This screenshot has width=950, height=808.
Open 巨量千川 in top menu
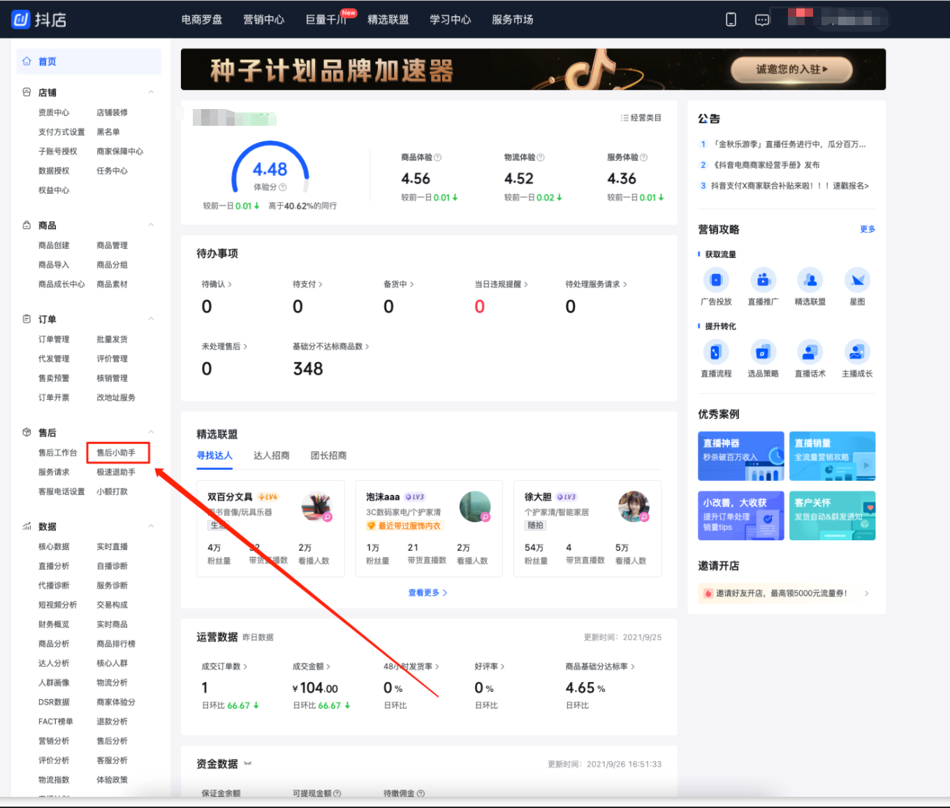[326, 20]
